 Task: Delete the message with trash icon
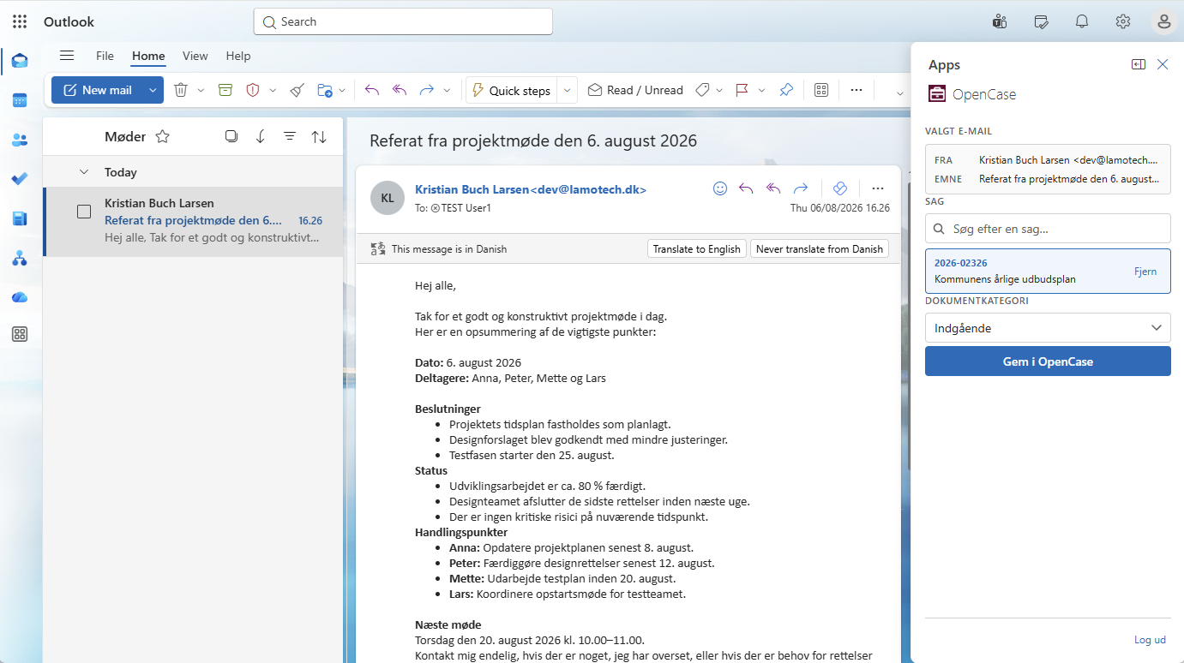click(x=180, y=90)
